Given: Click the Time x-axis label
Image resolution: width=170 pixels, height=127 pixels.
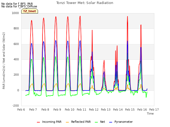Looking at the screenshot, I should click(150, 114).
